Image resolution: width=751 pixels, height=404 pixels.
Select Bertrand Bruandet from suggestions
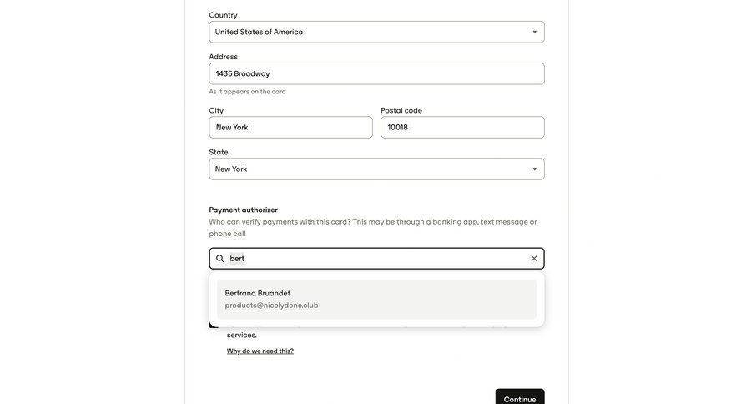click(258, 294)
